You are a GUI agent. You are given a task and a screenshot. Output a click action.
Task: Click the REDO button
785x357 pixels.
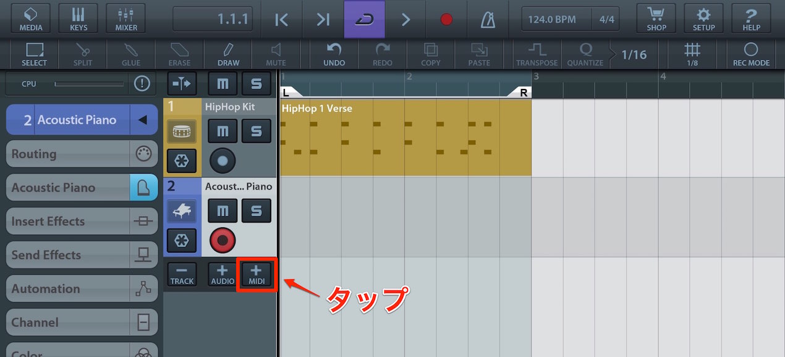pos(383,54)
